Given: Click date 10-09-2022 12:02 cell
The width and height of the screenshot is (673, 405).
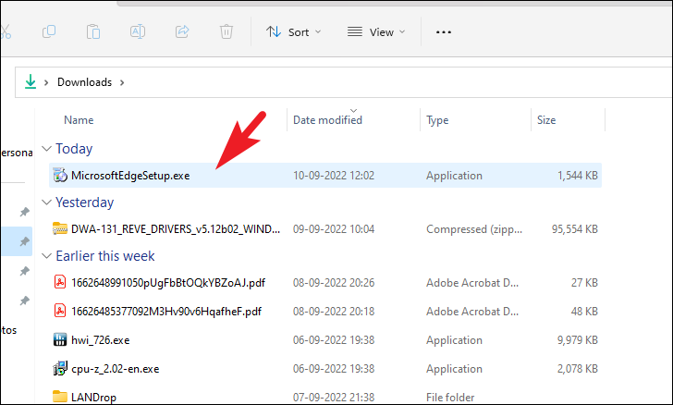Looking at the screenshot, I should tap(334, 176).
